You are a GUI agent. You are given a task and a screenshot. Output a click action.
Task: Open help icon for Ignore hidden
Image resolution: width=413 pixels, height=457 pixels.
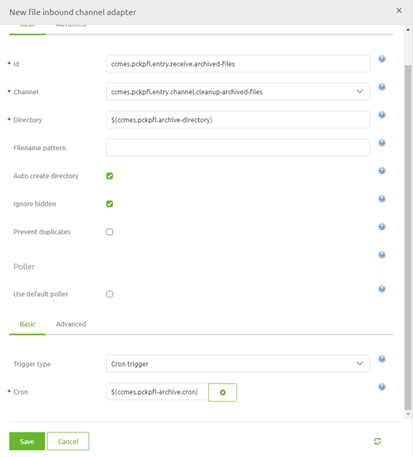tap(382, 199)
